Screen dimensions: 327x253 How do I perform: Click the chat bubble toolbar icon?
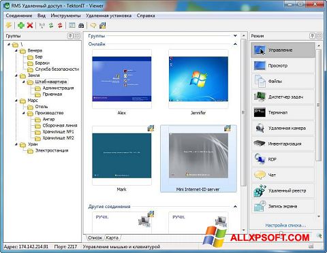[x=93, y=25]
